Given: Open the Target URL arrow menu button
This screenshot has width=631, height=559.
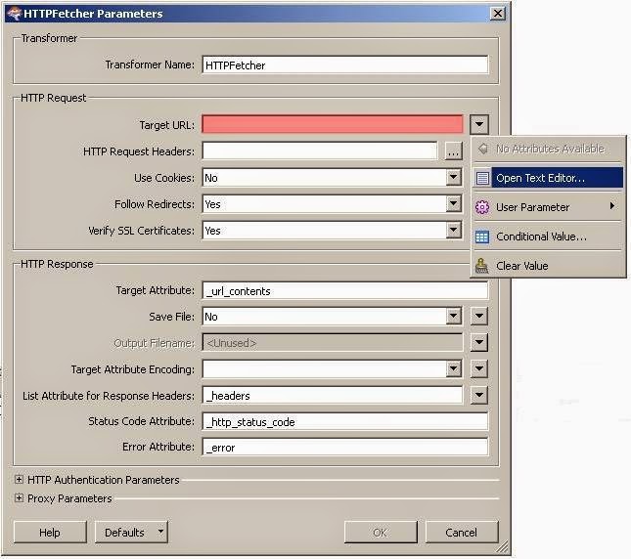Looking at the screenshot, I should 479,124.
